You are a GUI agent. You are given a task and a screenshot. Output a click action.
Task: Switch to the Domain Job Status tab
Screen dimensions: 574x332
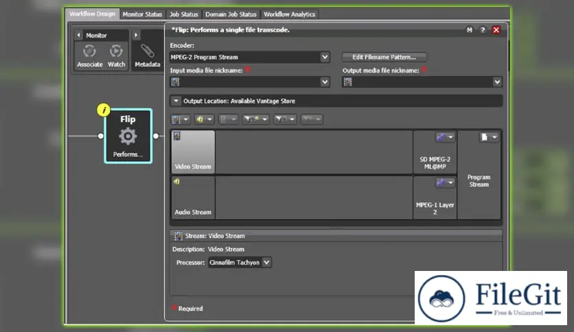(x=231, y=14)
